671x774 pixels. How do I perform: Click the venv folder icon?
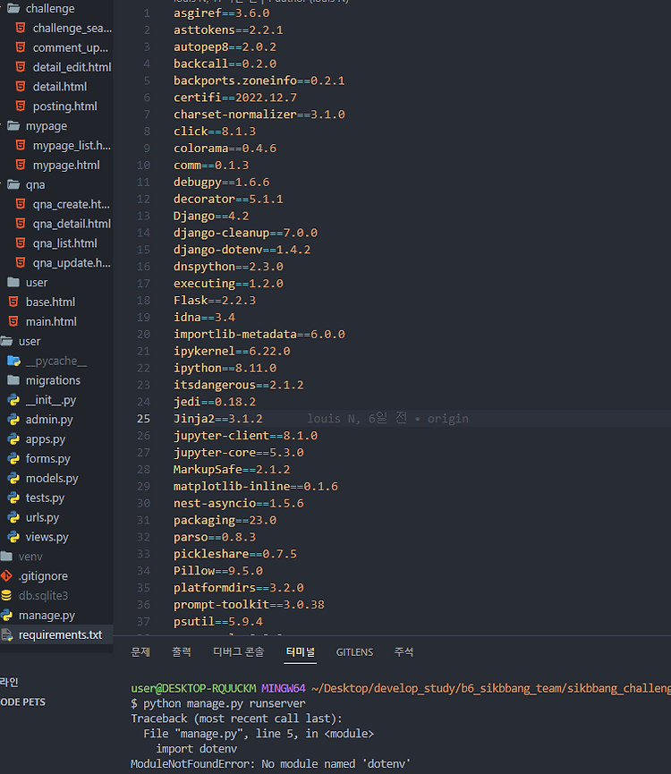pyautogui.click(x=6, y=557)
